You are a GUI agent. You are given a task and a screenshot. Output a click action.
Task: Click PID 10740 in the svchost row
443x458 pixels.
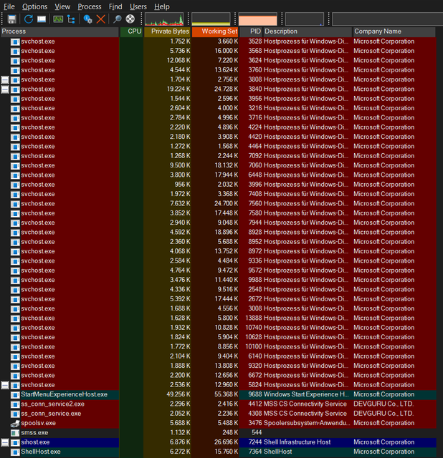click(253, 328)
